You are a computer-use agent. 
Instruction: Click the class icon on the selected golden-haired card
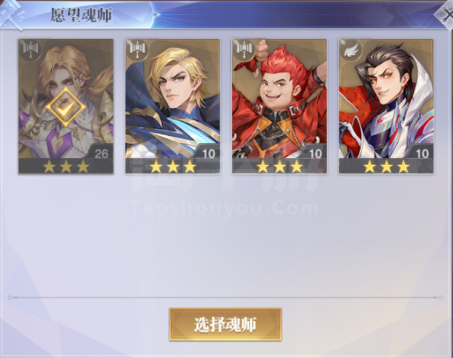[x=31, y=50]
